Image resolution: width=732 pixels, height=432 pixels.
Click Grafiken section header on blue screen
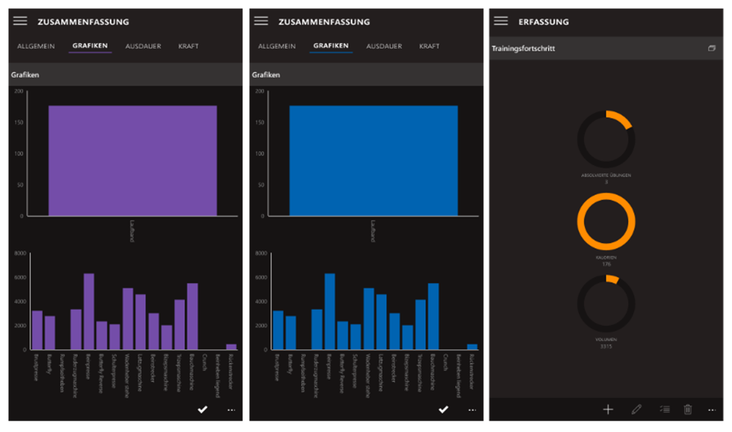(x=266, y=75)
